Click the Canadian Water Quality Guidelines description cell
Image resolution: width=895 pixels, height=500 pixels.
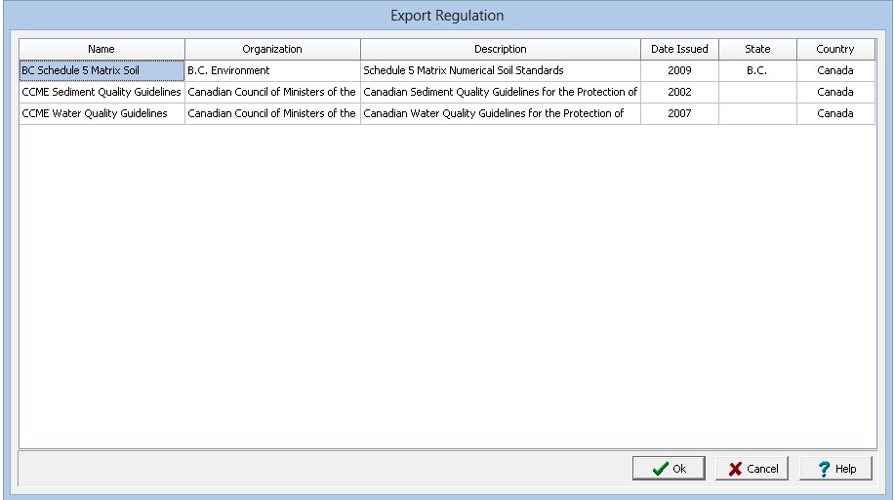click(500, 113)
